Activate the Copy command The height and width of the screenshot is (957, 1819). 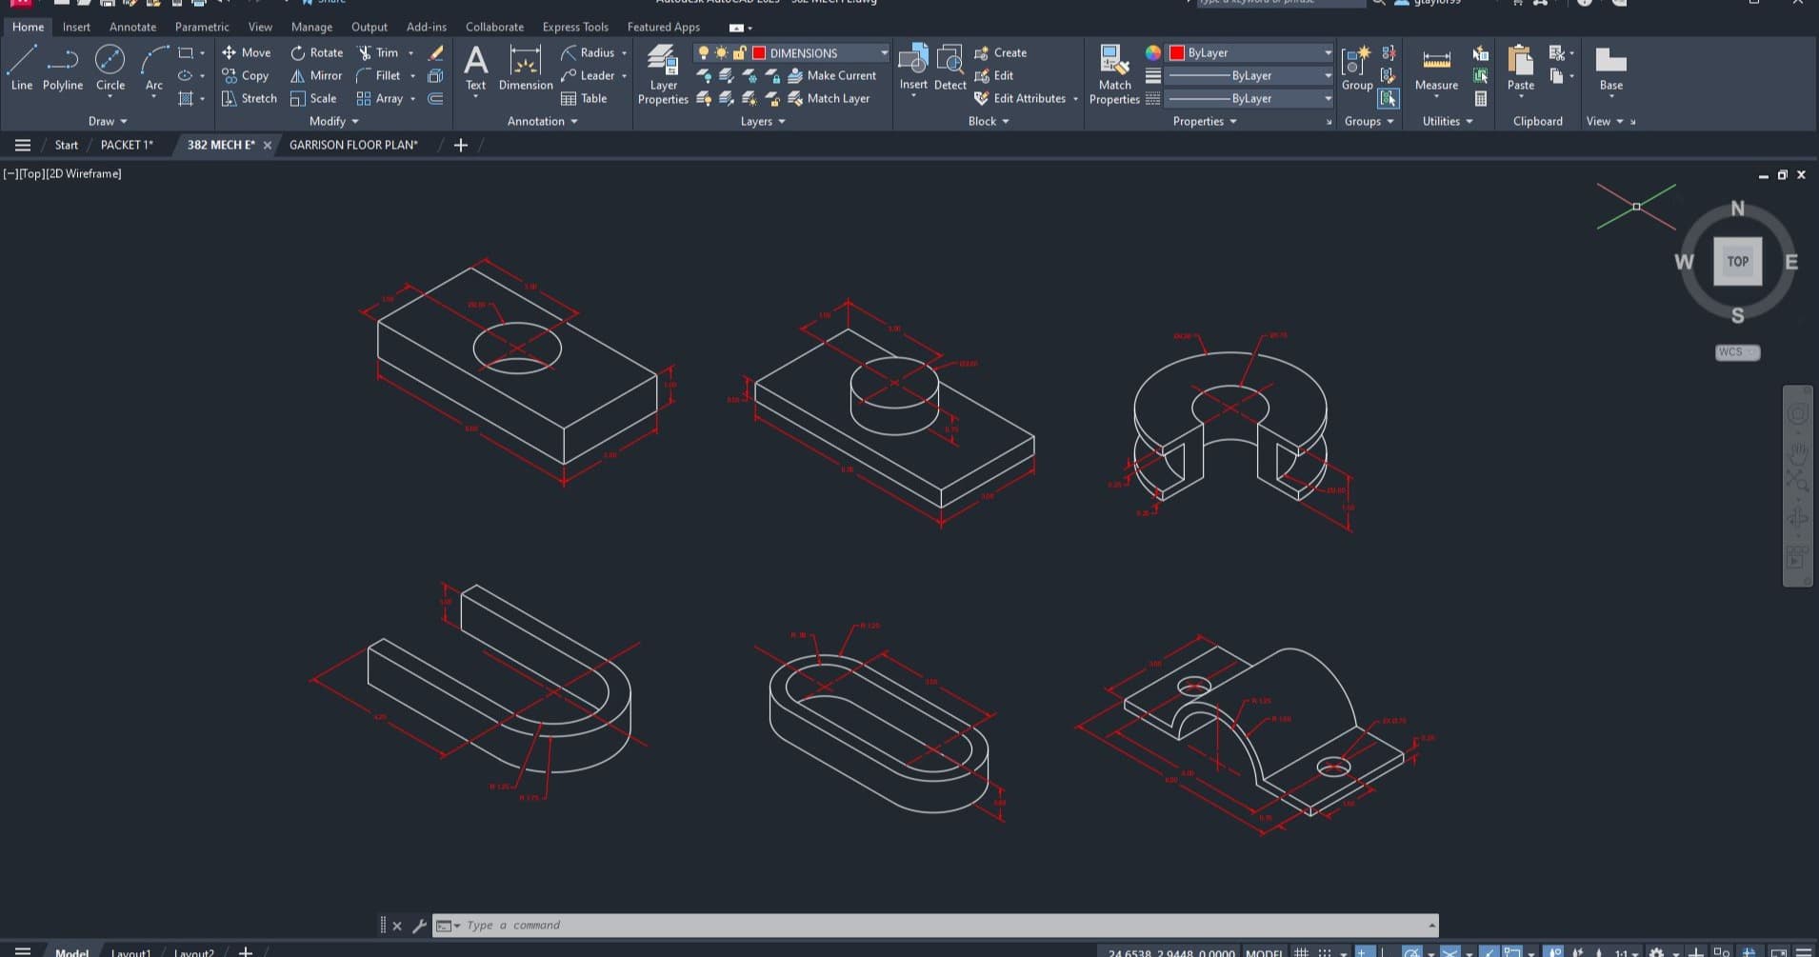246,75
